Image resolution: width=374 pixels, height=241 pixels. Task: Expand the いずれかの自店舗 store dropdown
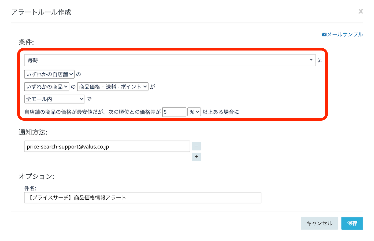[49, 74]
